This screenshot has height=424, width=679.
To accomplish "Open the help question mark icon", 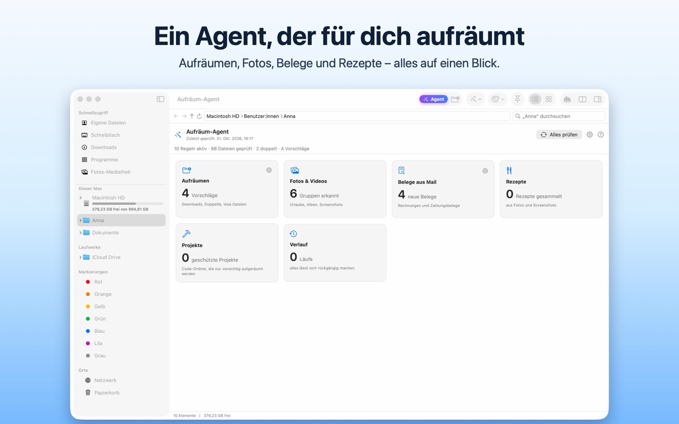I will 600,135.
